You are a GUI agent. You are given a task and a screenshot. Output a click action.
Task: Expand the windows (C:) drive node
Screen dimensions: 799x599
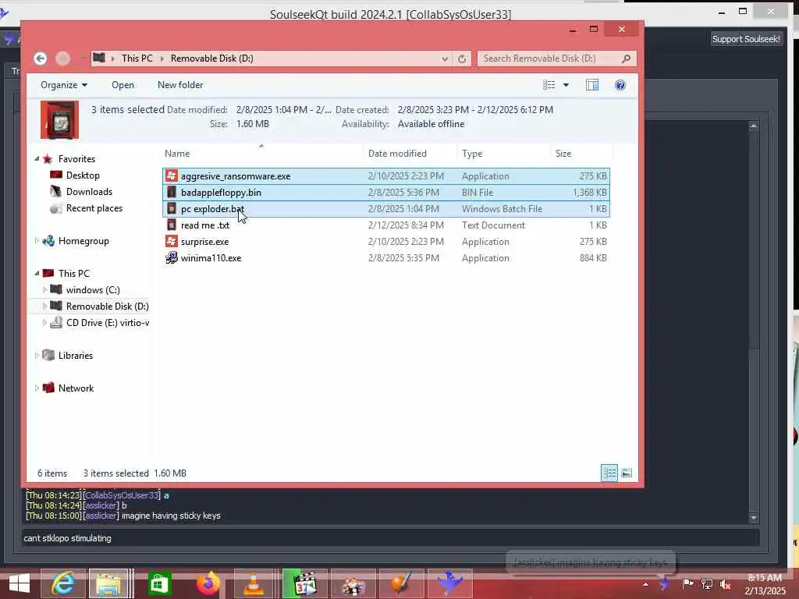click(44, 290)
